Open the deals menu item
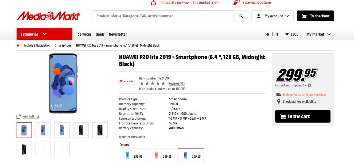 (x=100, y=34)
